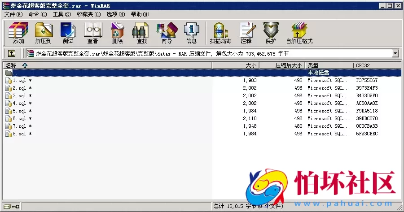
Task: Click CRC value 6F93CEEC
Action: 367,134
